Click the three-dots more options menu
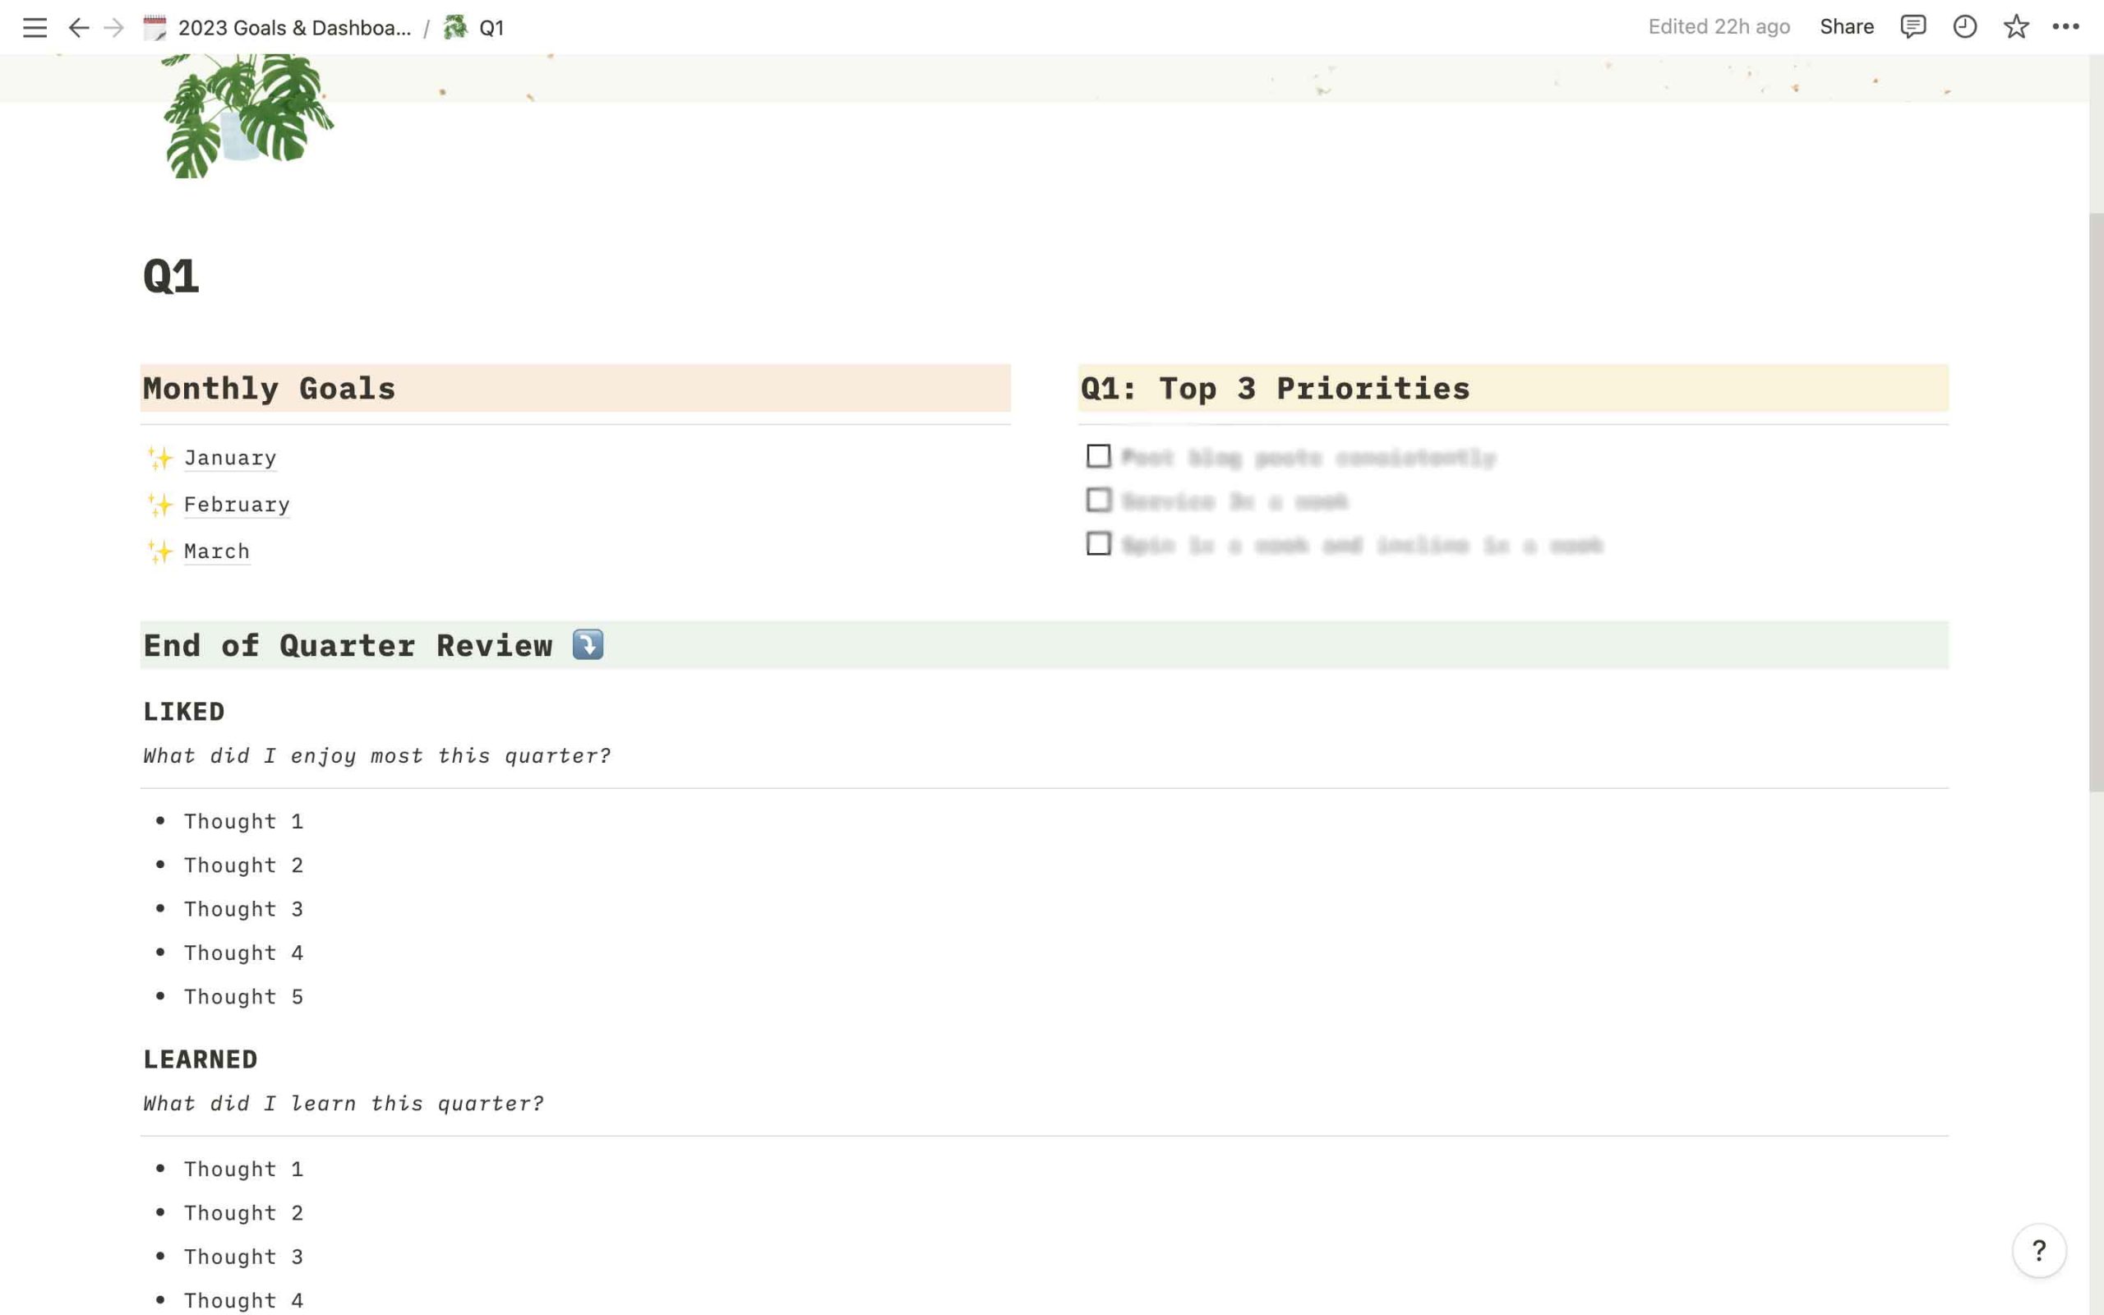The width and height of the screenshot is (2104, 1315). pyautogui.click(x=2066, y=27)
